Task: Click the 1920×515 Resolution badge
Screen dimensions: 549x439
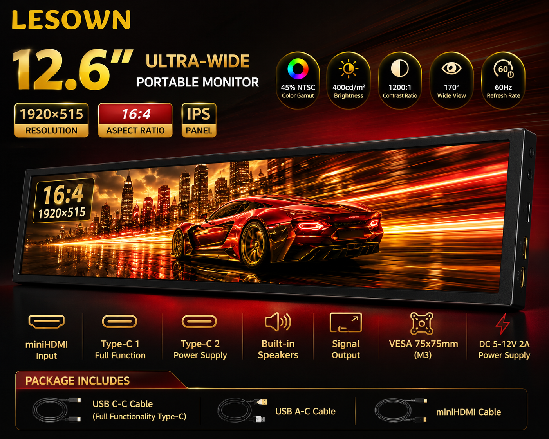Action: point(51,120)
